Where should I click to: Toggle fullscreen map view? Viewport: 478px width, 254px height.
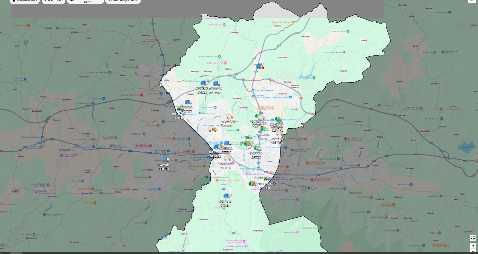pos(473,238)
